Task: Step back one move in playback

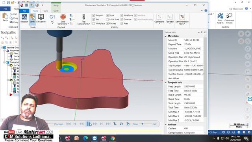Action: pos(75,124)
